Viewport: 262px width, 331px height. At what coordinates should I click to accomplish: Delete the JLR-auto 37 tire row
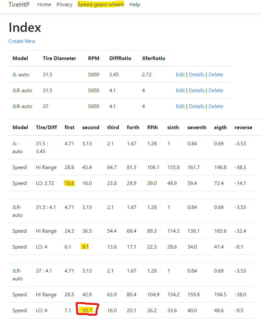click(x=216, y=106)
